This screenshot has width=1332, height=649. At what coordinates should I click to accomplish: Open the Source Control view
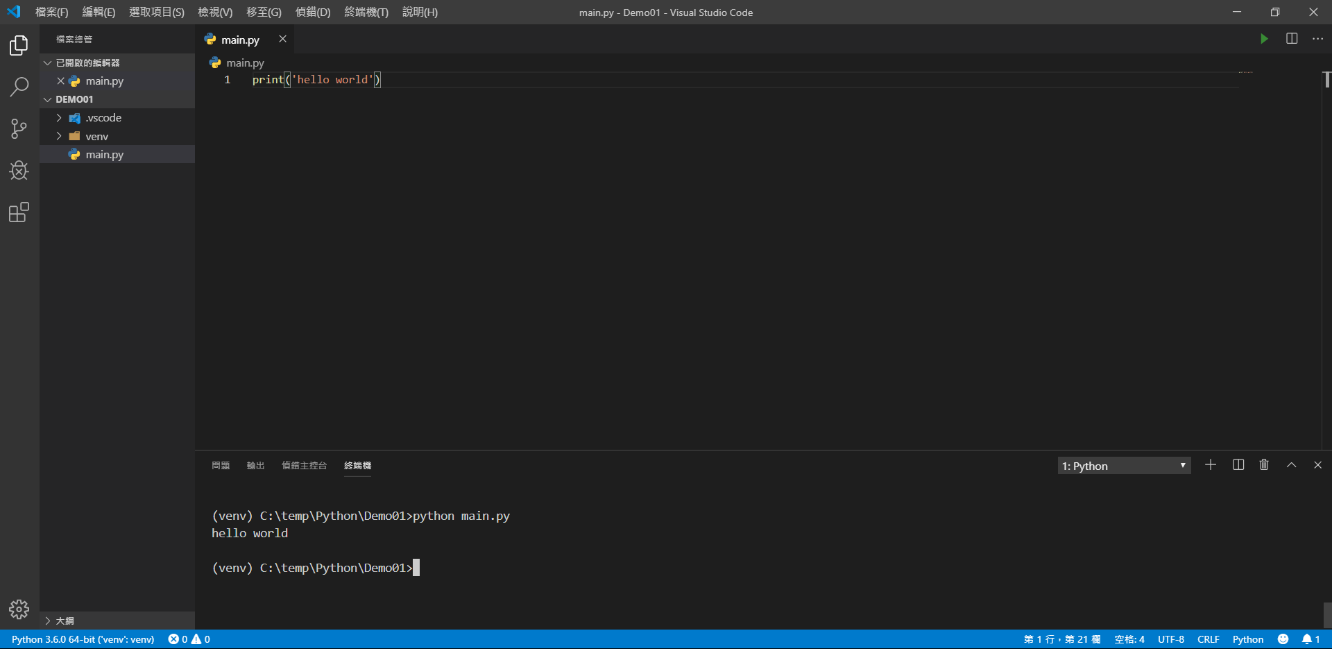tap(19, 128)
